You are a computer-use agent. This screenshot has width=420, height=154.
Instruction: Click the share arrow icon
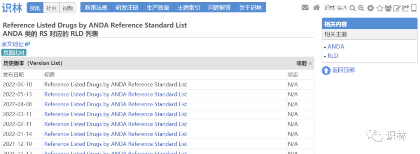coord(406,8)
